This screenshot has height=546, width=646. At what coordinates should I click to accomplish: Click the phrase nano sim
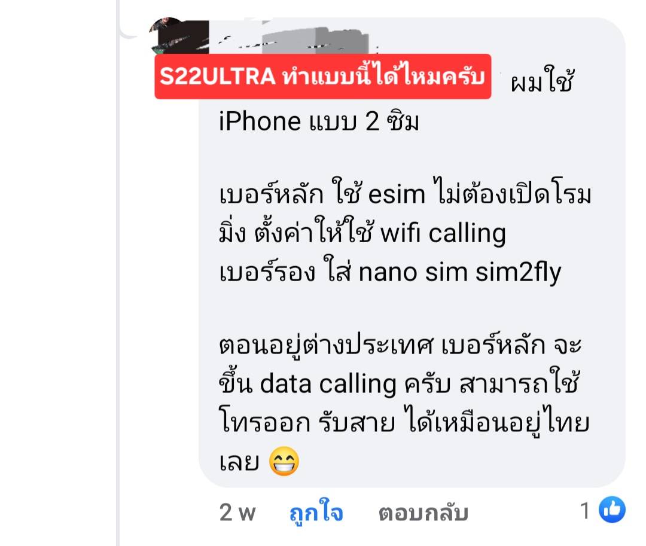(413, 273)
